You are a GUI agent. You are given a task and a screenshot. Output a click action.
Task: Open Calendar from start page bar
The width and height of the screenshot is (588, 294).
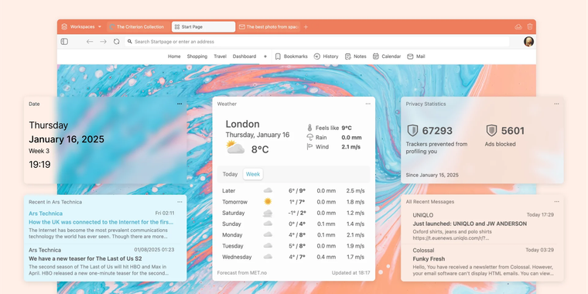tap(387, 56)
